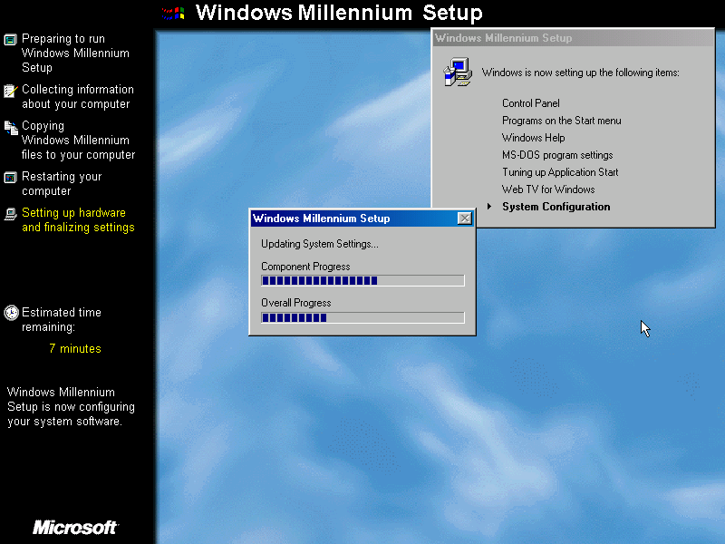Select Tuning up Application Start item
The height and width of the screenshot is (544, 725).
click(560, 172)
